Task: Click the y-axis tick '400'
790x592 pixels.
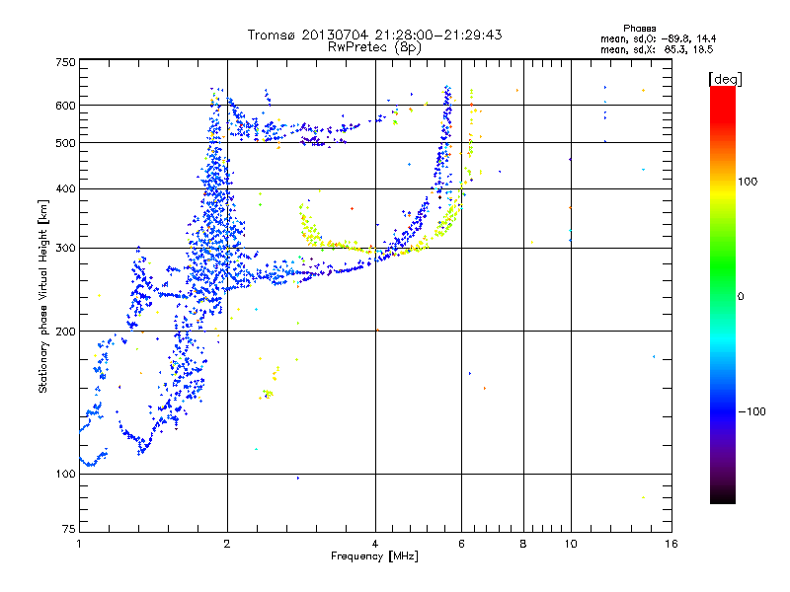Action: [65, 189]
